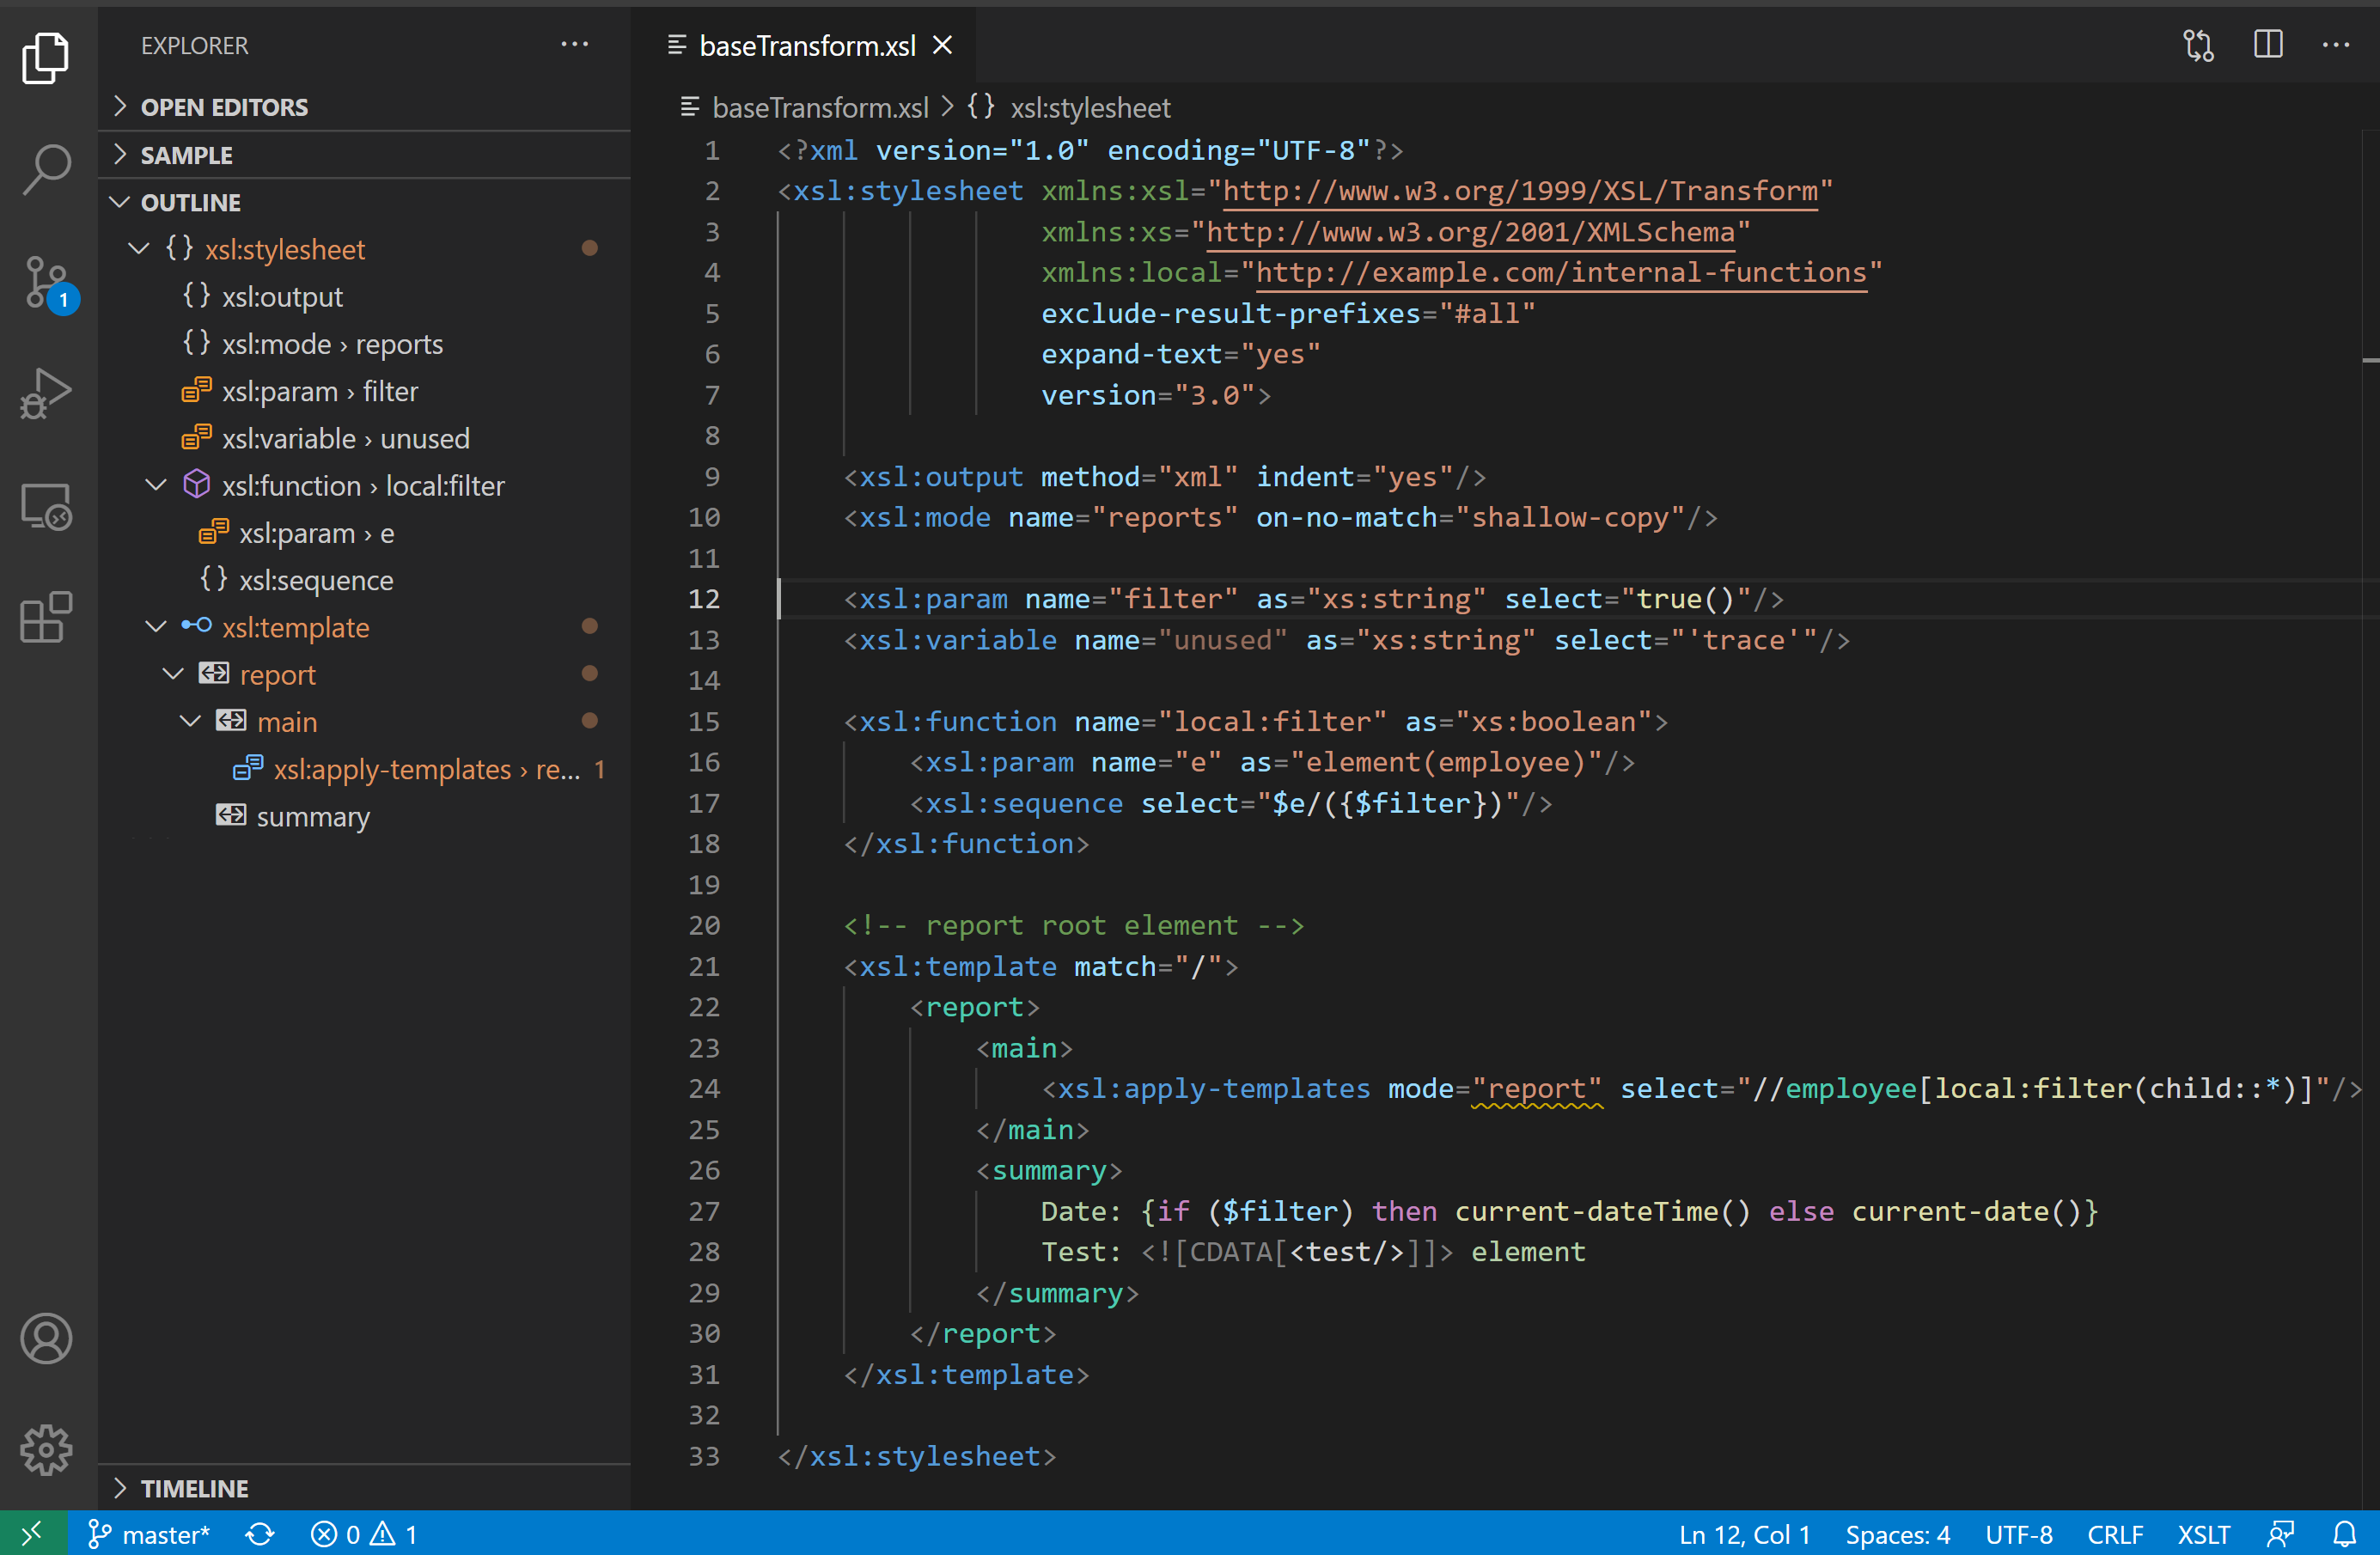Click Ln 12, Col 1 go to line
Viewport: 2380px width, 1555px height.
(1744, 1534)
